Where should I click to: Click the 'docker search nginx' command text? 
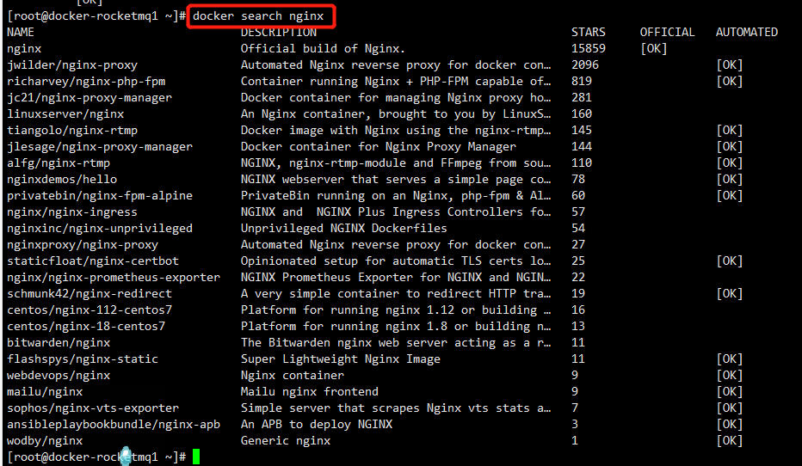[x=258, y=16]
